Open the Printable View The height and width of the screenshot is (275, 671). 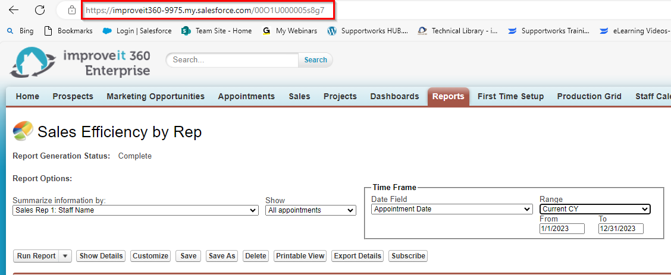(300, 256)
